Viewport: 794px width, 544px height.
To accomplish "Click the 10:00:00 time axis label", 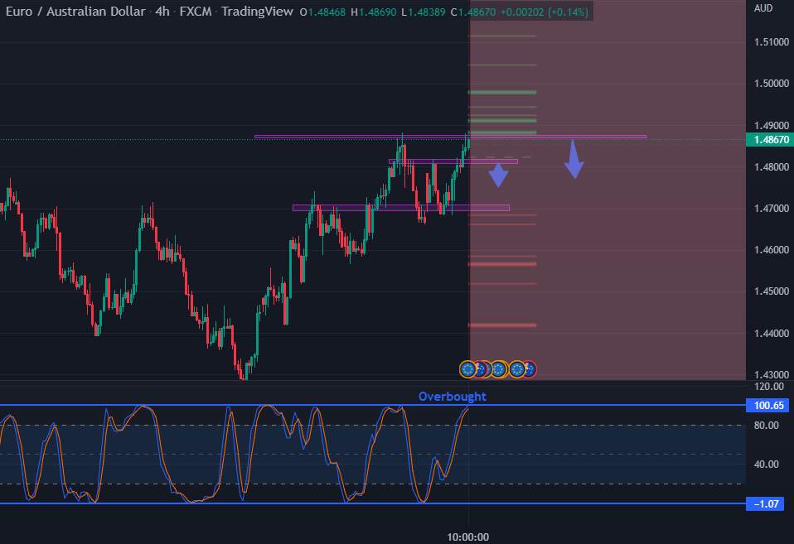I will pyautogui.click(x=468, y=537).
